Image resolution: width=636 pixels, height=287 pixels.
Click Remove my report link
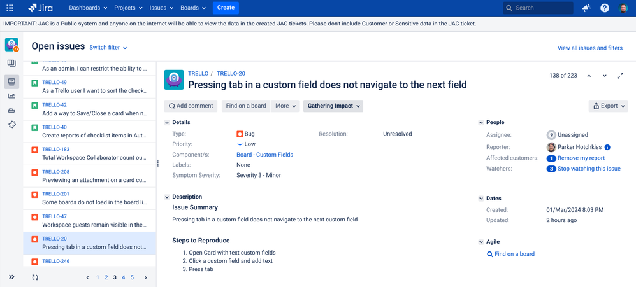[581, 158]
